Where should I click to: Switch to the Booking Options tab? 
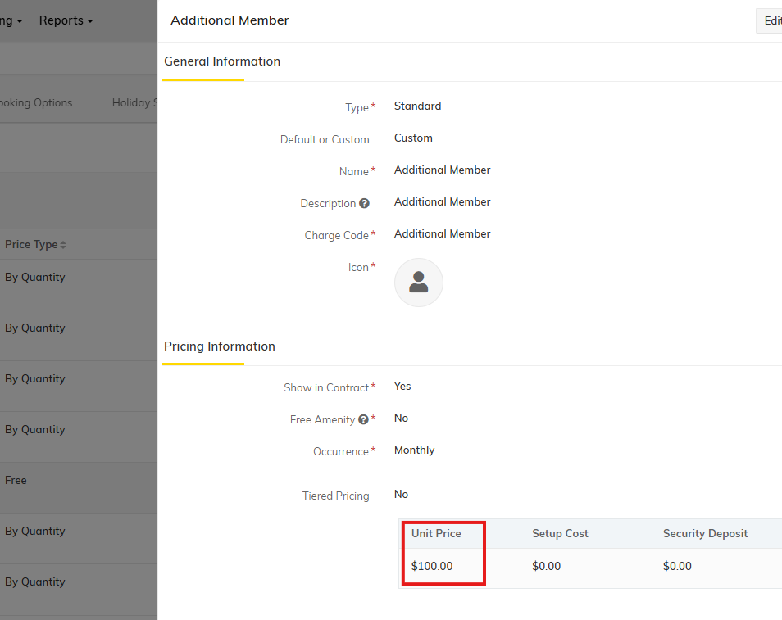(x=36, y=103)
